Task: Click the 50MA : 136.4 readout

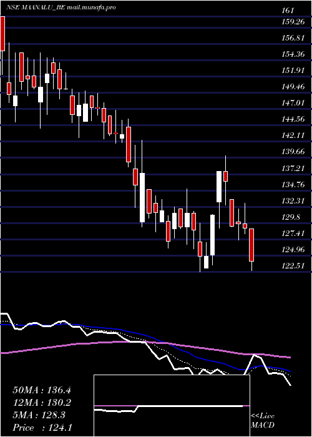Action: 42,390
